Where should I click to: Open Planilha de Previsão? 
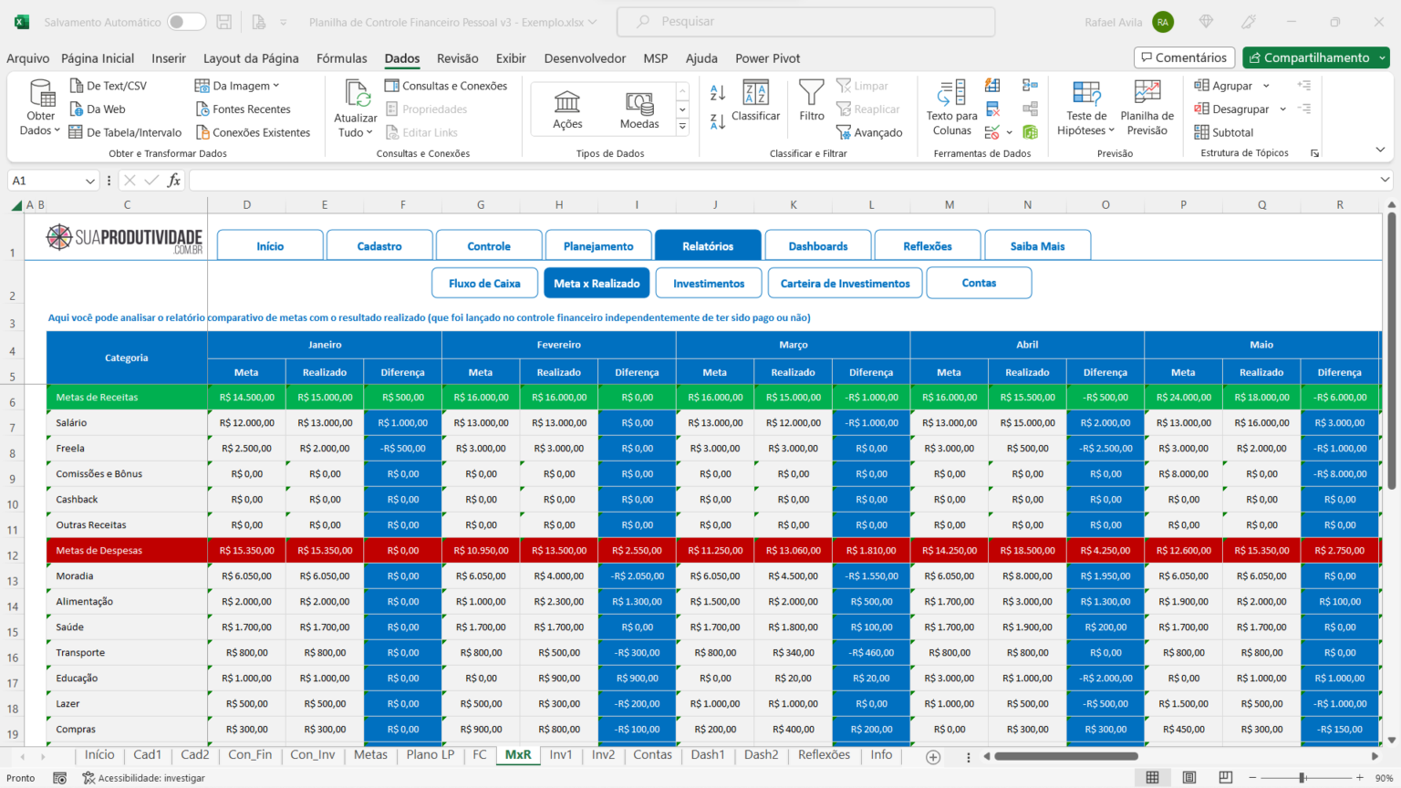(x=1147, y=108)
